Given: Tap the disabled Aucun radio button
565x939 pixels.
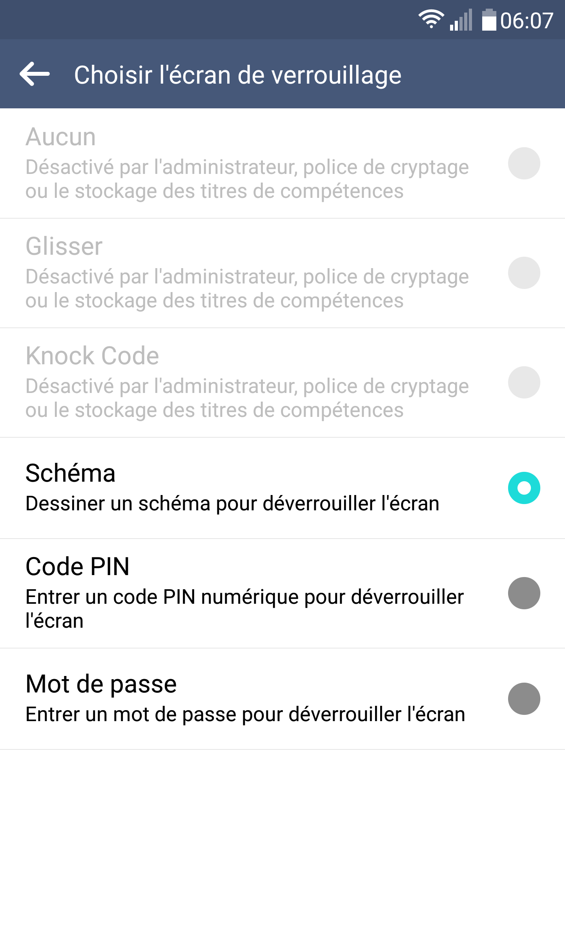Looking at the screenshot, I should click(524, 163).
